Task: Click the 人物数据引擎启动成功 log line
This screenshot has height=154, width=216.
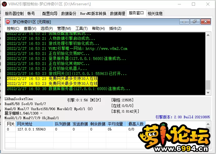Action: pyautogui.click(x=51, y=39)
